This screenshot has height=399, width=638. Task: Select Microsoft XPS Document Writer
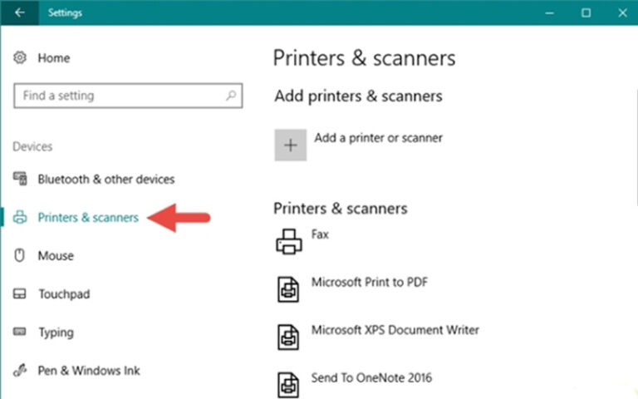point(395,330)
